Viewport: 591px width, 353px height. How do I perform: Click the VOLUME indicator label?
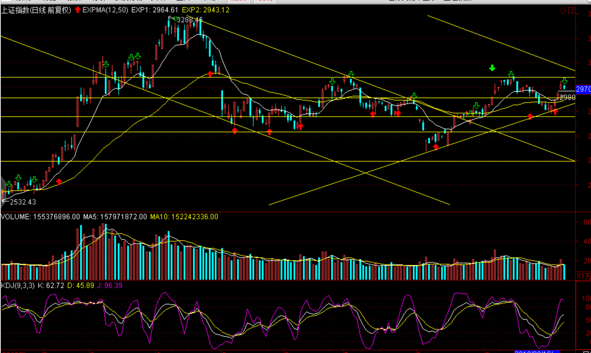tap(15, 217)
